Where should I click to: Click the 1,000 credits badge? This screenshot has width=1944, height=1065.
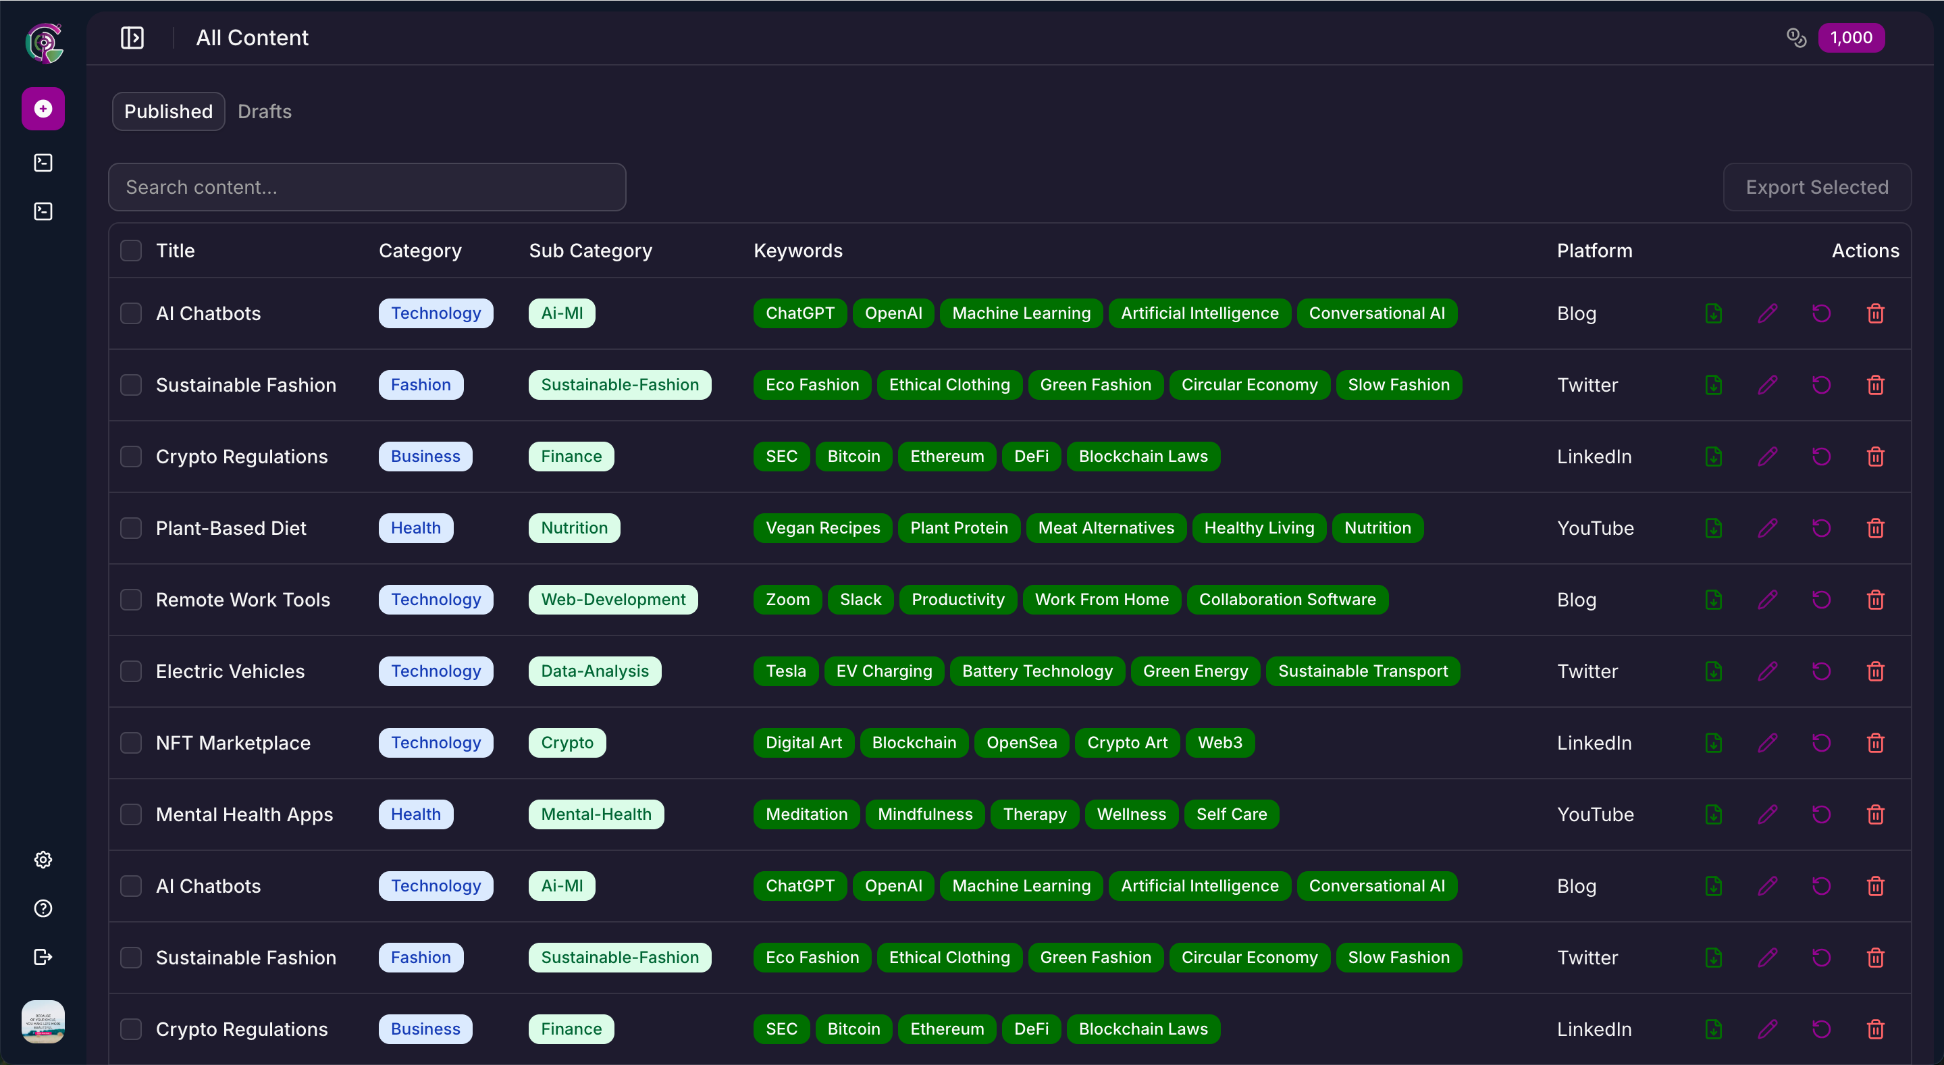1850,38
